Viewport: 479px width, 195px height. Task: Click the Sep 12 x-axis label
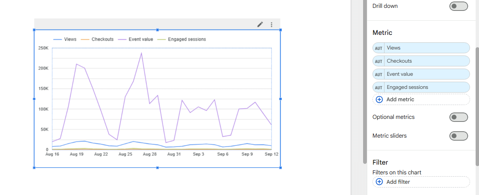(271, 154)
